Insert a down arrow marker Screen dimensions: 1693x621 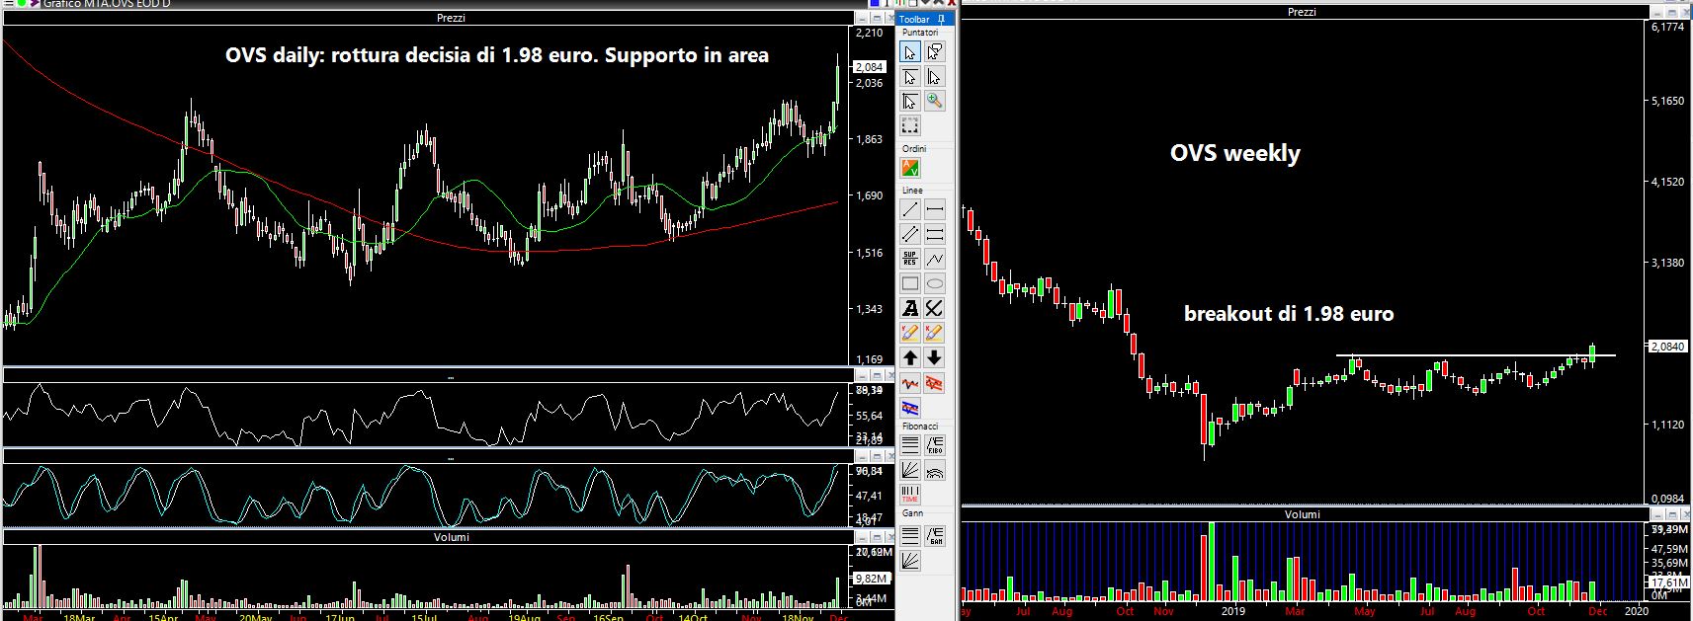934,357
